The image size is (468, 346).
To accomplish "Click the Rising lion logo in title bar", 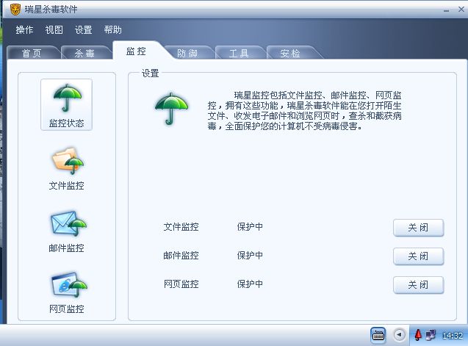I will pos(15,10).
